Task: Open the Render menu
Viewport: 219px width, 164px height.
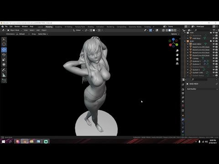Action: point(17,26)
